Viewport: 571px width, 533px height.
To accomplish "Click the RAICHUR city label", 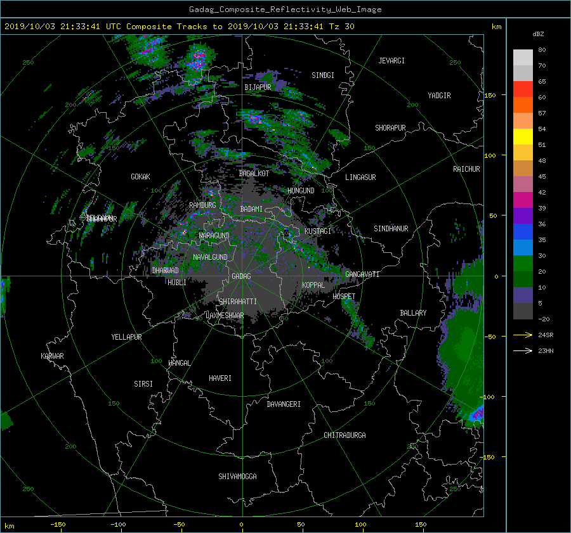I will pyautogui.click(x=466, y=169).
